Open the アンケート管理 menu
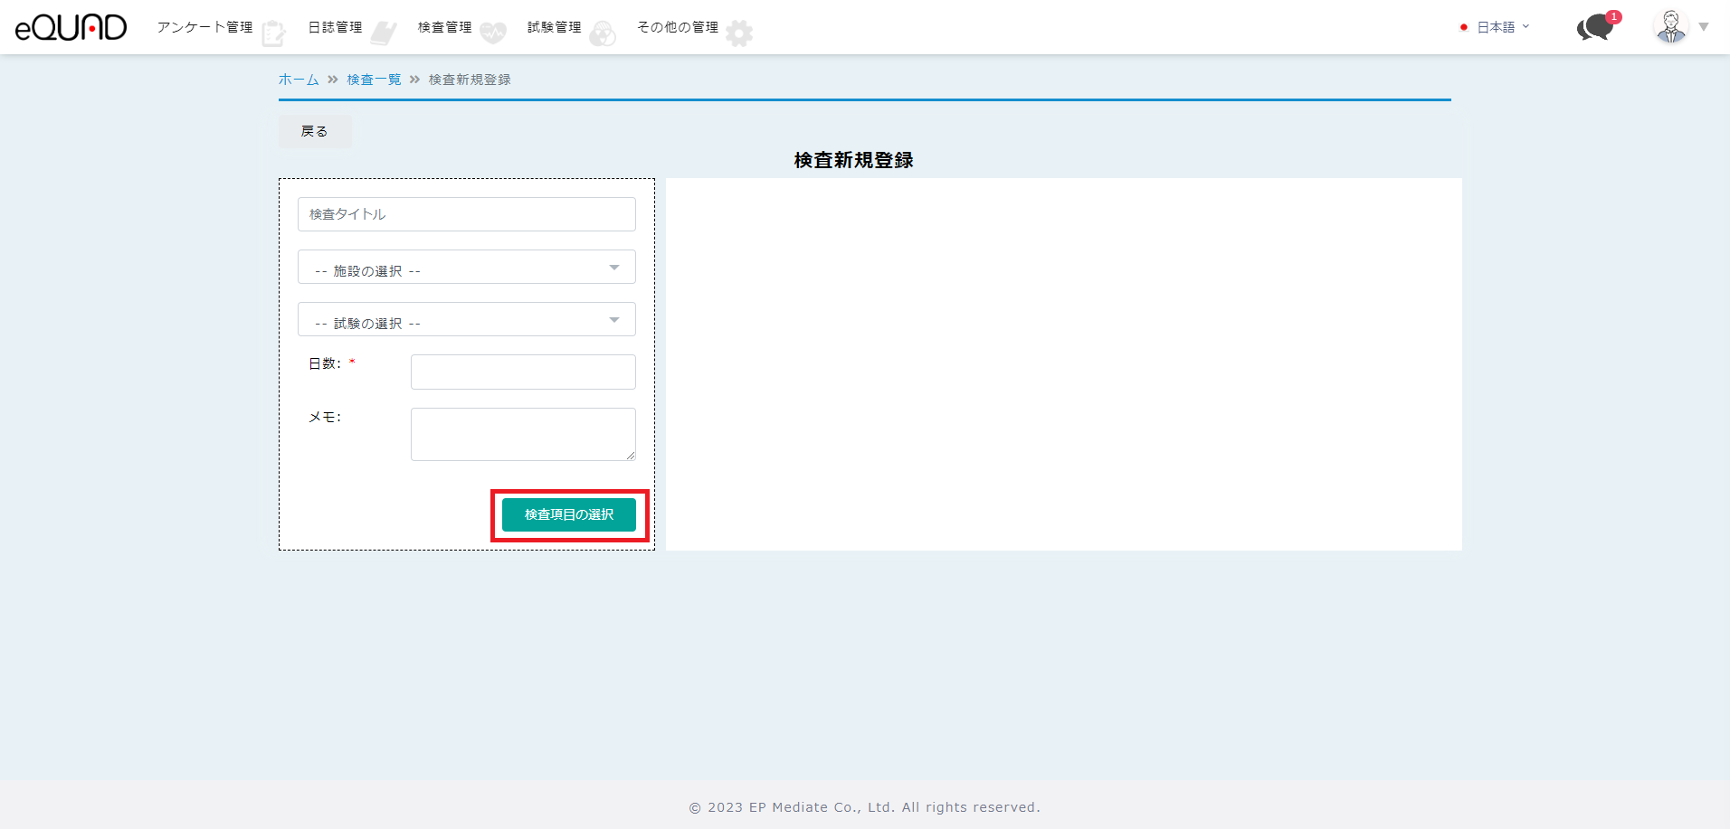The width and height of the screenshot is (1730, 829). [x=204, y=27]
